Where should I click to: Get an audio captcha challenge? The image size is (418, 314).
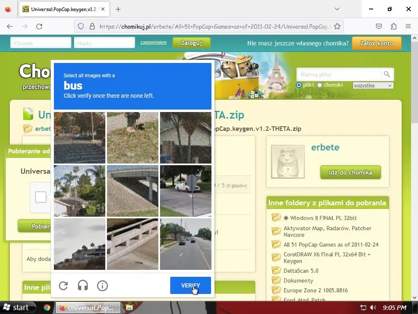[x=83, y=286]
